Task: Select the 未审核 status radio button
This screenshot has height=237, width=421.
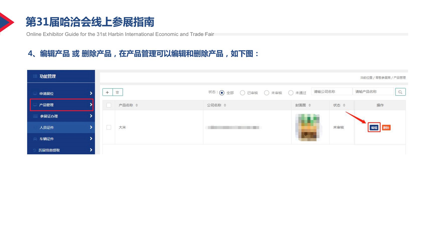Action: point(267,93)
